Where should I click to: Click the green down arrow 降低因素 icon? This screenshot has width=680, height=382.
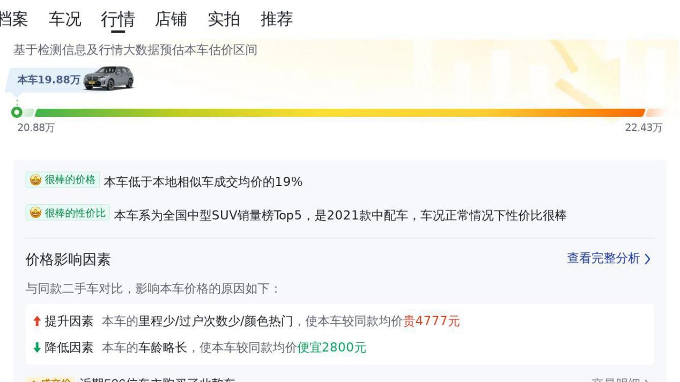click(x=36, y=348)
